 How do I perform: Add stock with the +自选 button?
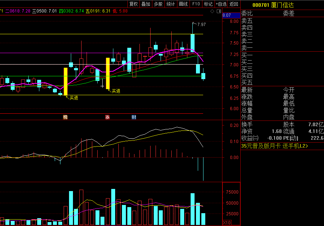point(221,4)
